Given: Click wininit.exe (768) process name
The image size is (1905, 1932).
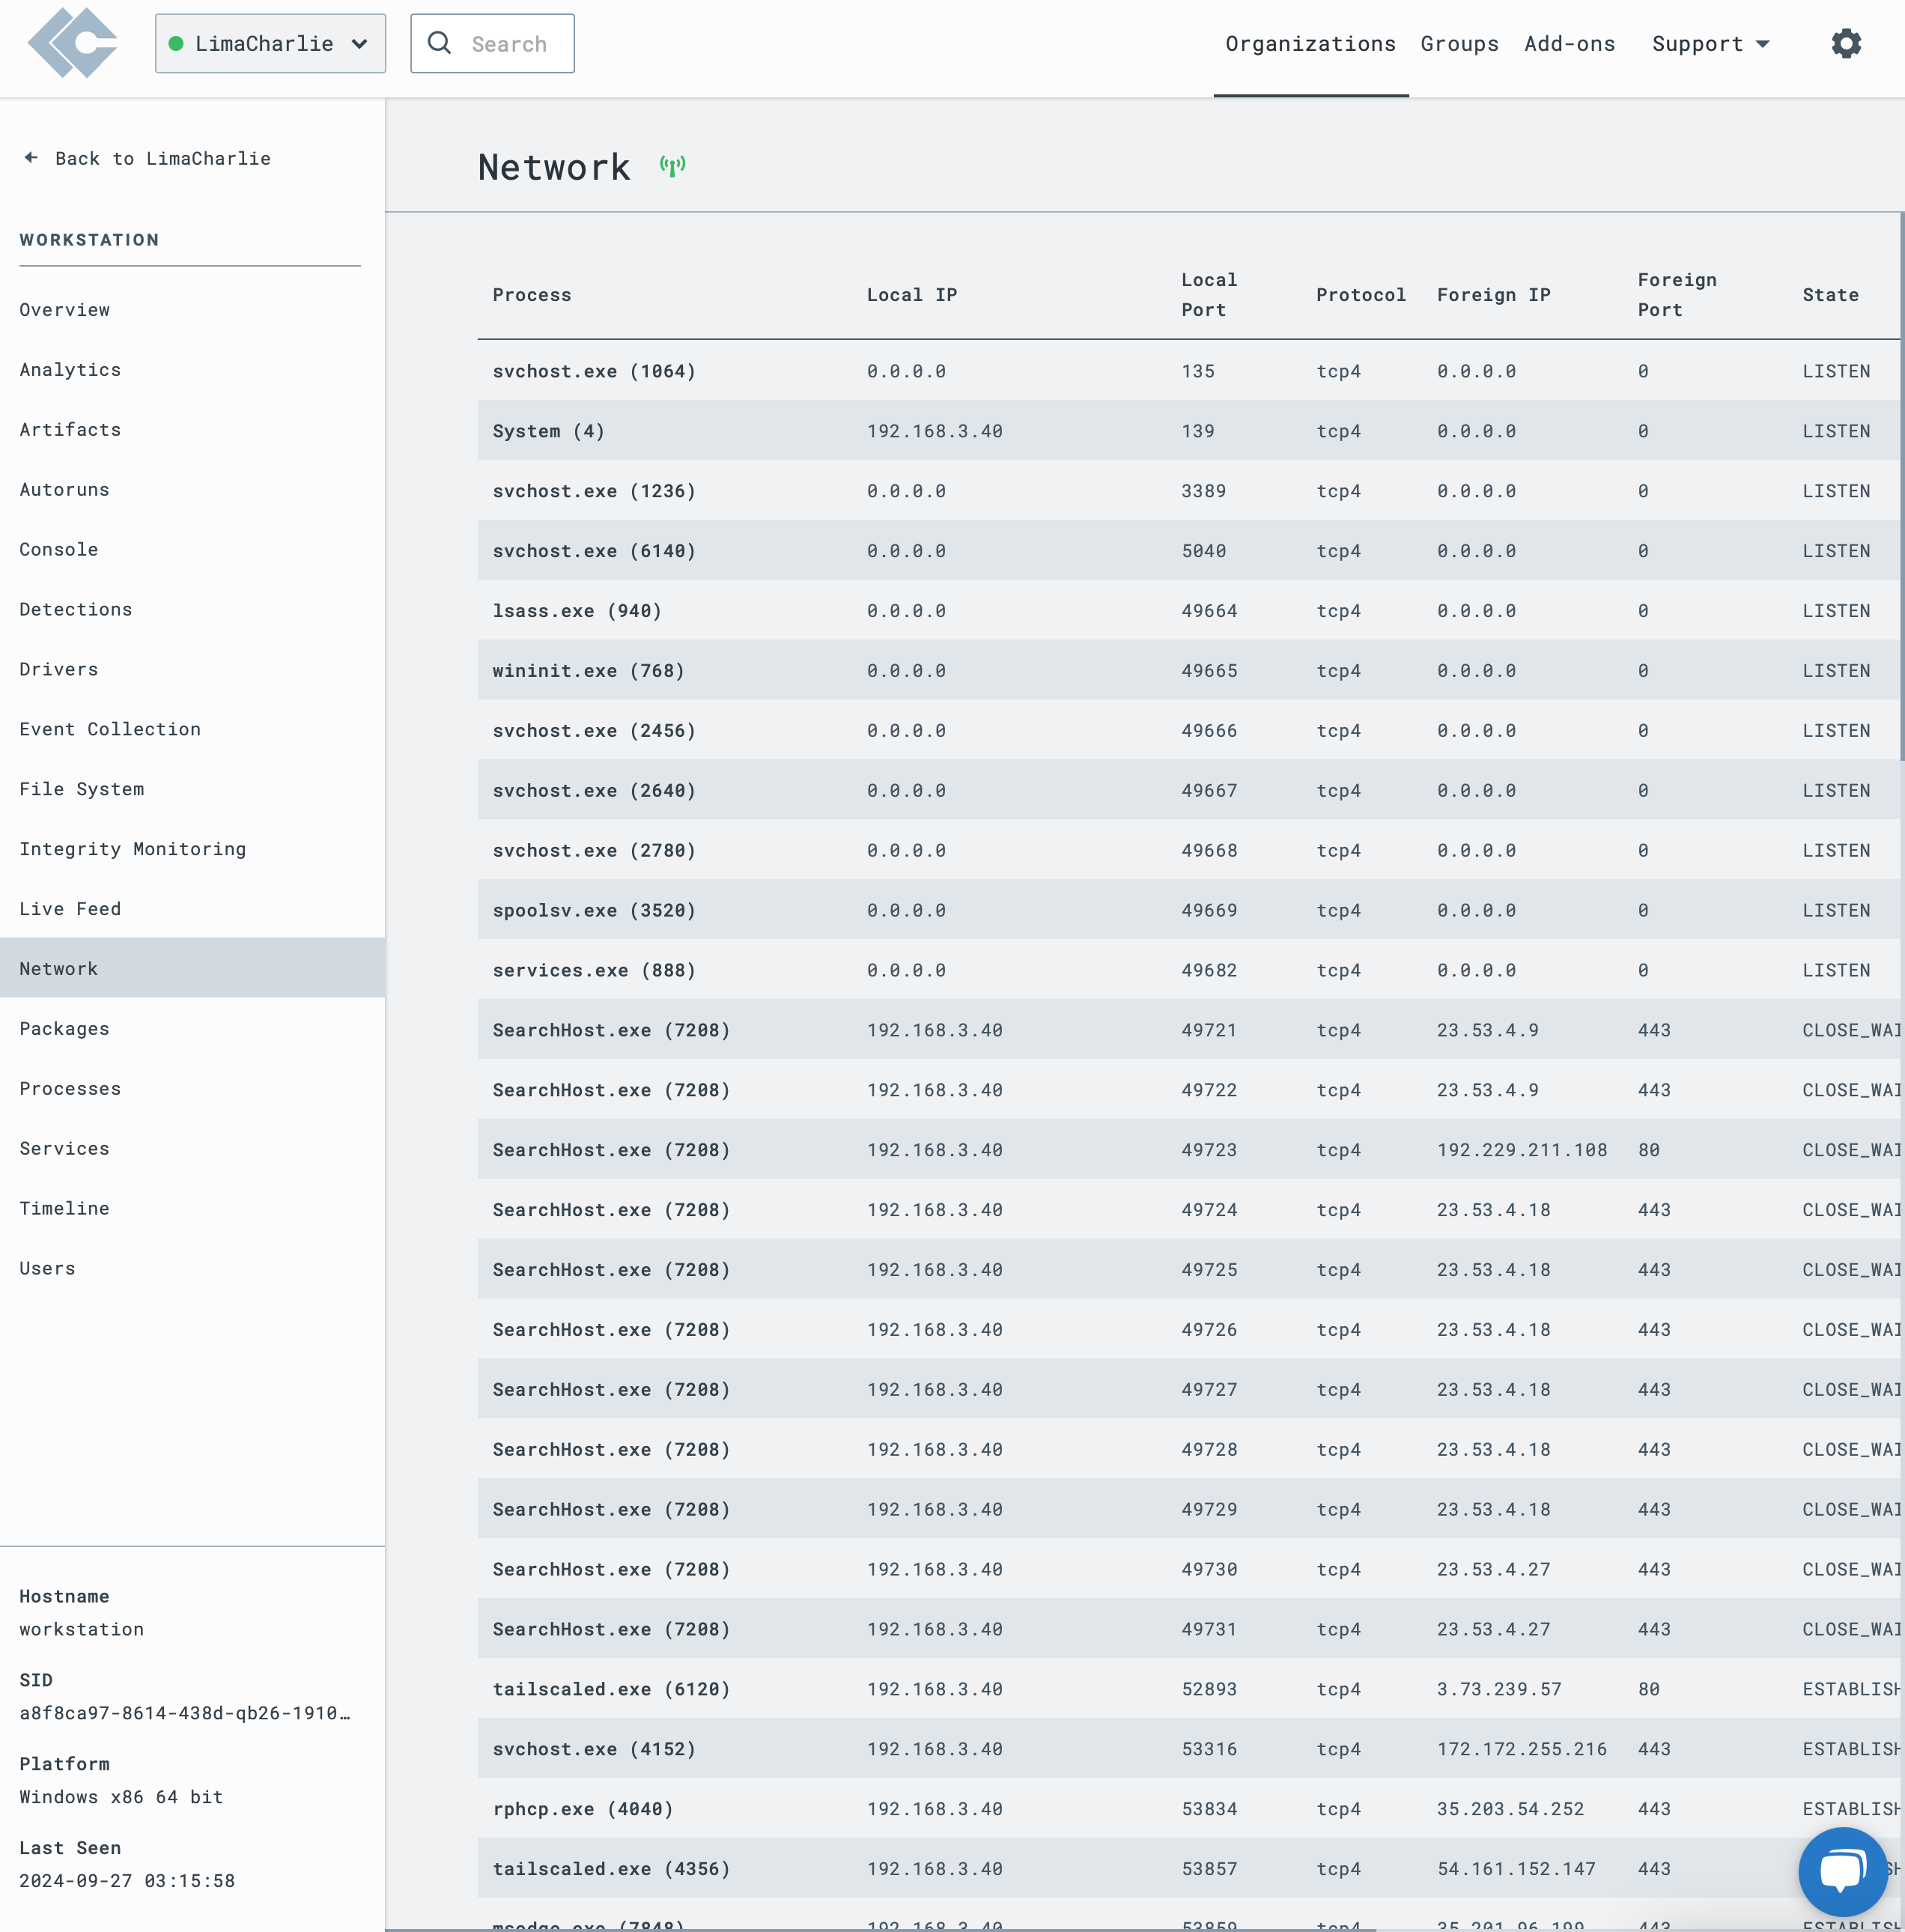Looking at the screenshot, I should pos(588,671).
